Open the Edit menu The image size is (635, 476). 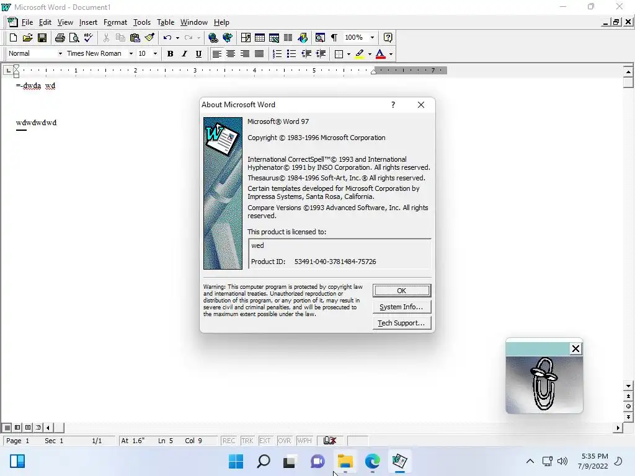click(45, 22)
